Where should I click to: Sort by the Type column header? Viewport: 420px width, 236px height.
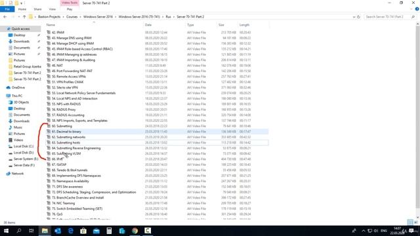(x=190, y=25)
